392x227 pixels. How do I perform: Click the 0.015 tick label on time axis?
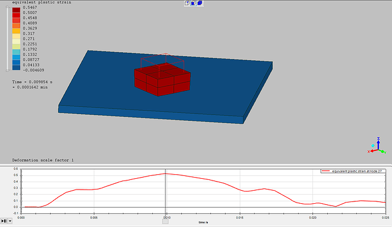click(x=240, y=217)
